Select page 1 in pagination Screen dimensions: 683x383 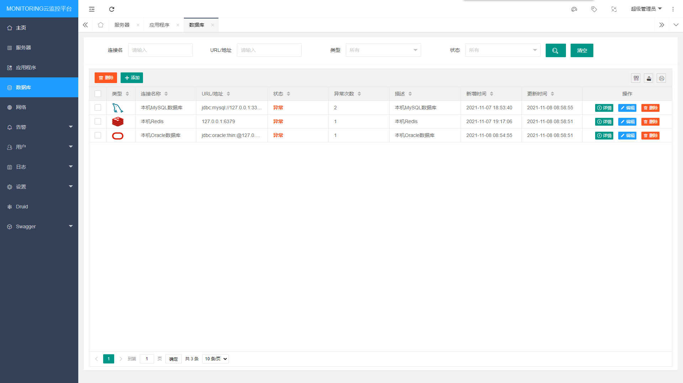108,359
